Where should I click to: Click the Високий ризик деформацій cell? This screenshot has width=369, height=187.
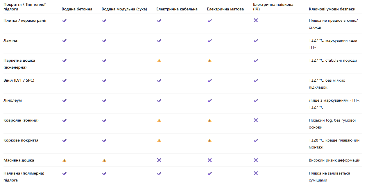coord(334,160)
